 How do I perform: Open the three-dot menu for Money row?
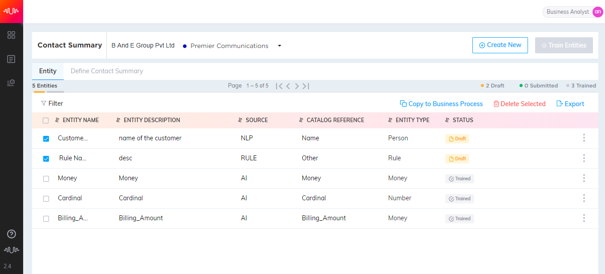pos(584,178)
